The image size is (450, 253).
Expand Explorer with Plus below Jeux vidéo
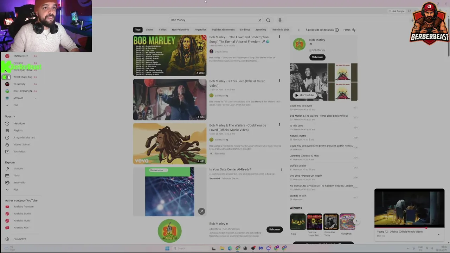pyautogui.click(x=16, y=190)
